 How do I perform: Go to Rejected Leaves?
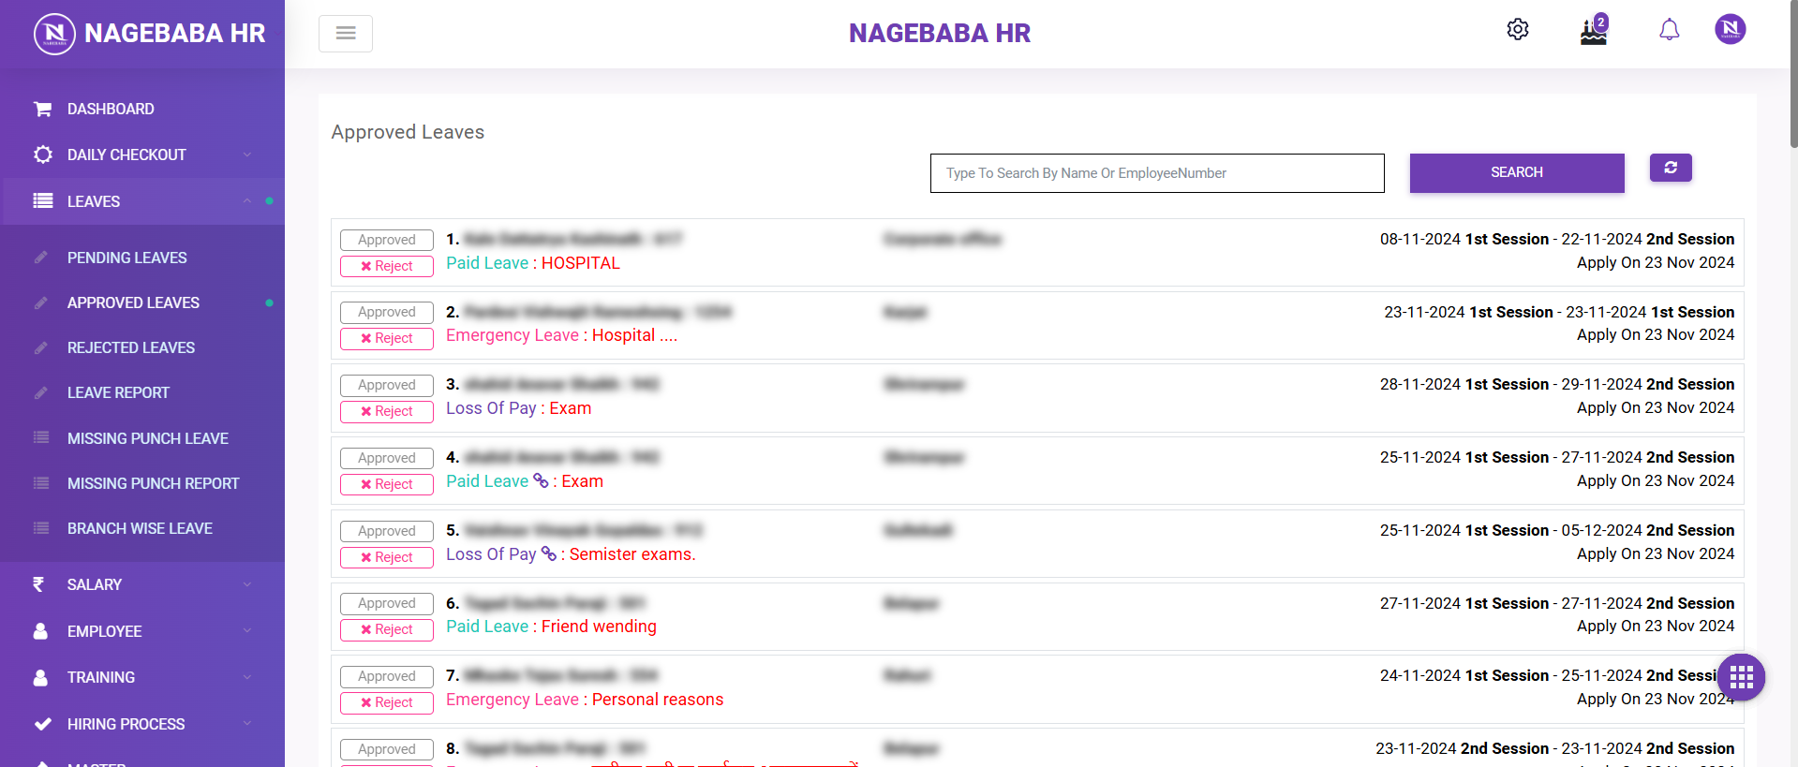131,347
